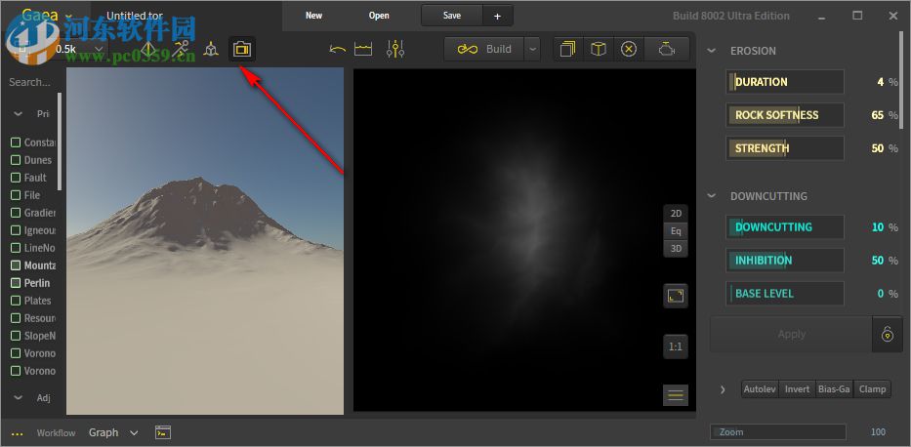The height and width of the screenshot is (447, 911).
Task: Expand the quick modifiers chevron arrow
Action: 723,389
